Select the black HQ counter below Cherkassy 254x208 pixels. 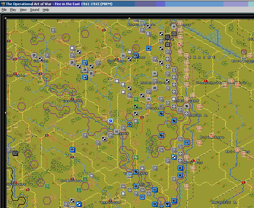tap(167, 37)
